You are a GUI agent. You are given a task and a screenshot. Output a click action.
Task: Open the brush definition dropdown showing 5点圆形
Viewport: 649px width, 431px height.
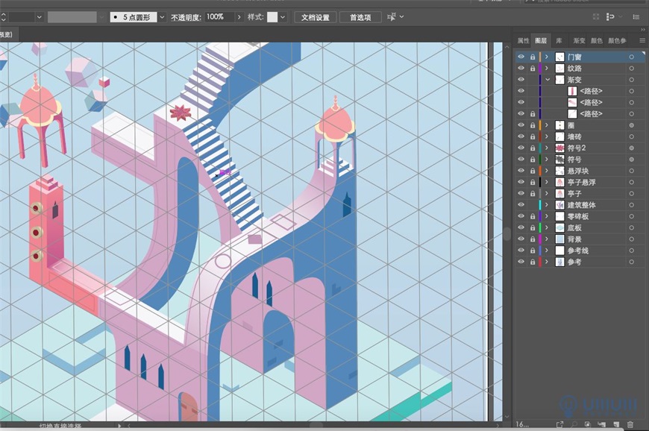click(163, 16)
